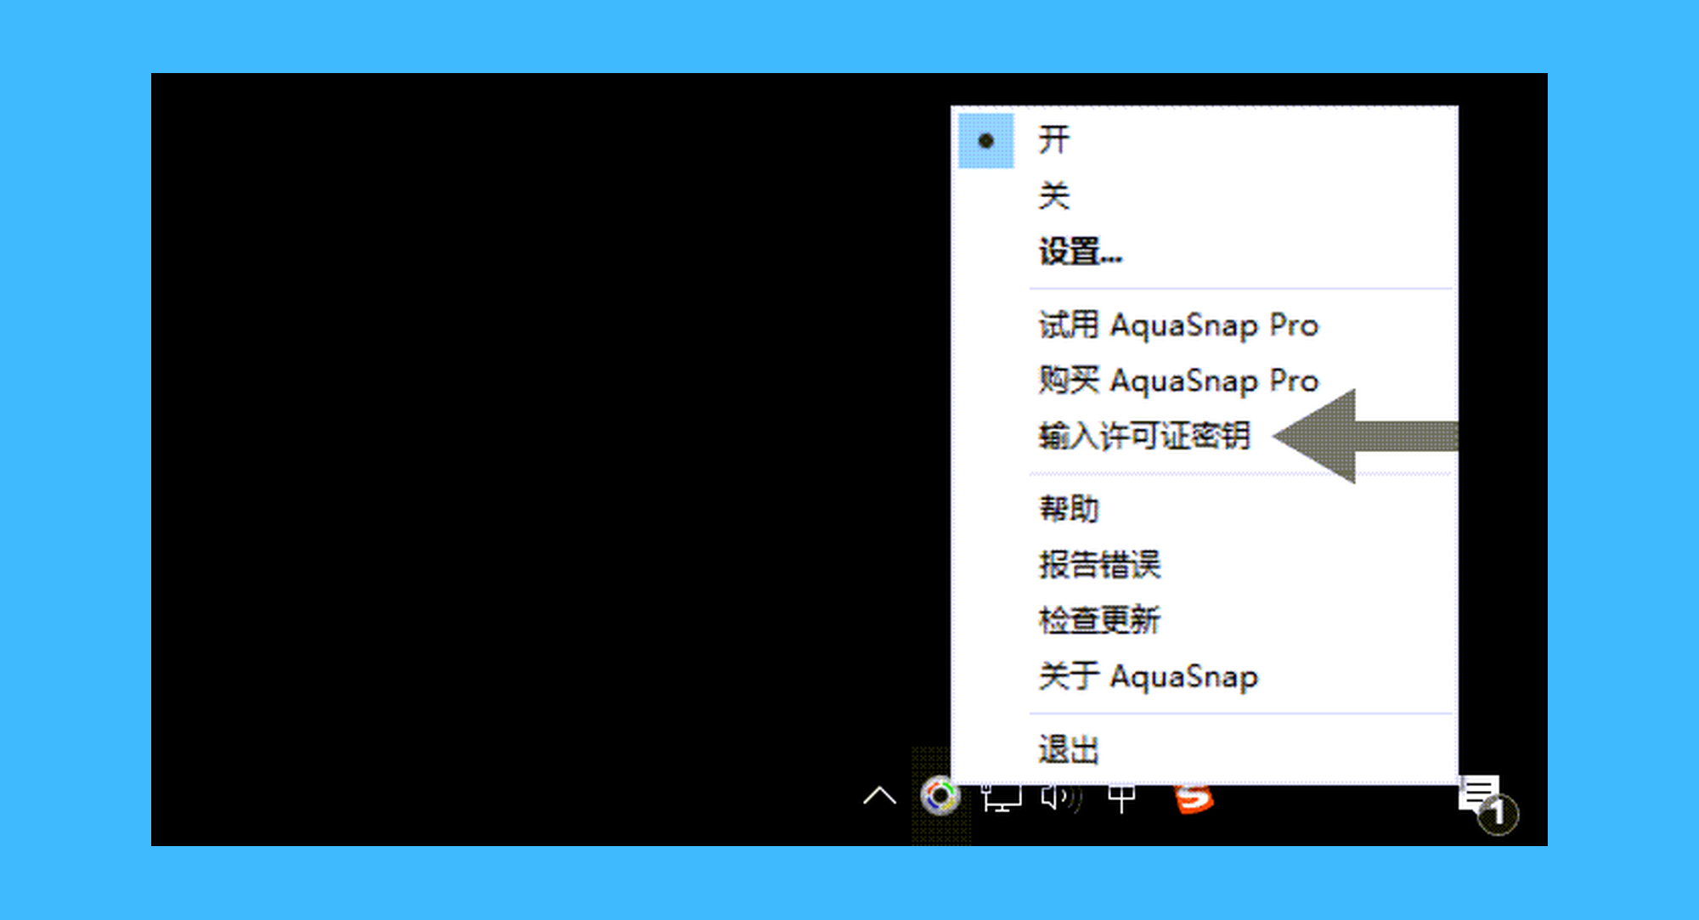Screen dimensions: 1699x920
Task: Open 设置... from the tray menu
Action: click(x=1205, y=252)
